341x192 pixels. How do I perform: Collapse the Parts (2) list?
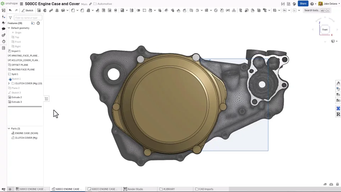[9, 128]
